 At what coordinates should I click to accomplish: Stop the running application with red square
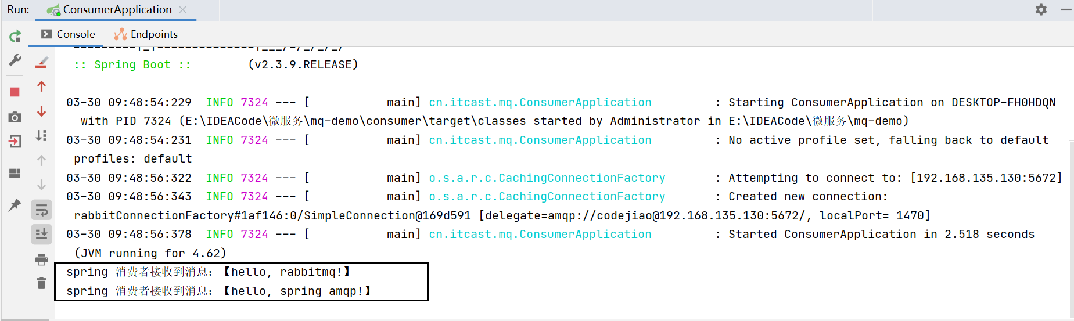(x=15, y=92)
